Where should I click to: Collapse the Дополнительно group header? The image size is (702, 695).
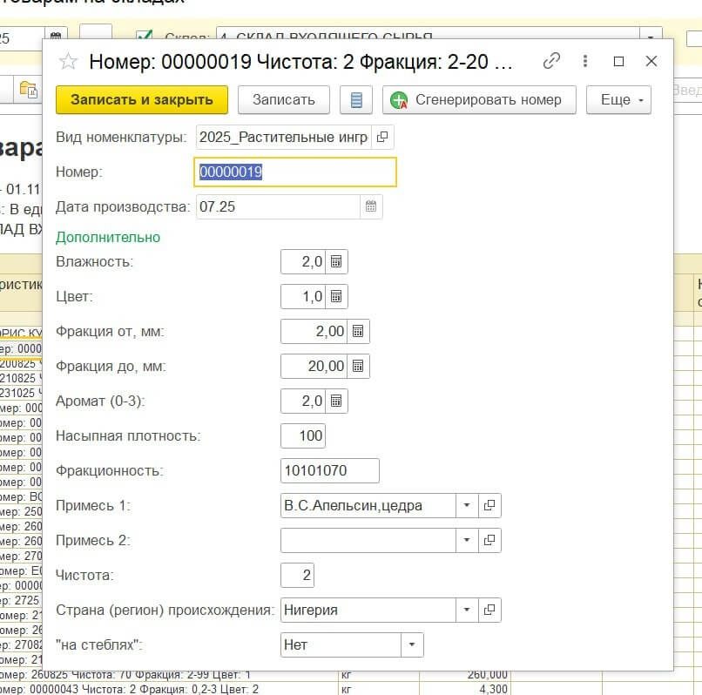(108, 237)
